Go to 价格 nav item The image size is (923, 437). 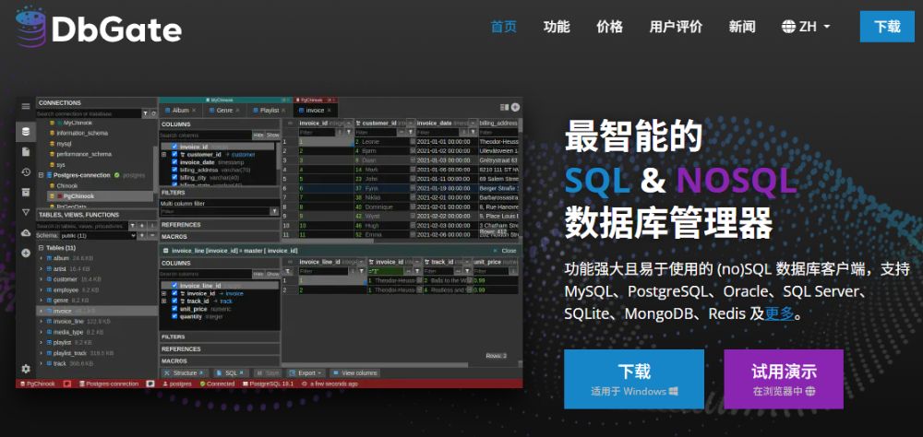609,27
